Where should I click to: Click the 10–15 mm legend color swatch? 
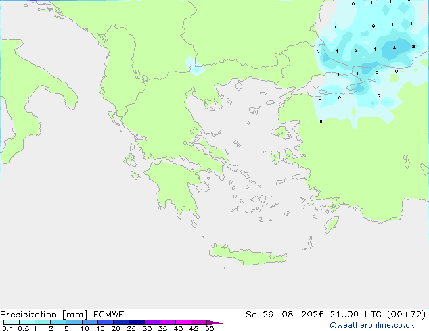90,322
